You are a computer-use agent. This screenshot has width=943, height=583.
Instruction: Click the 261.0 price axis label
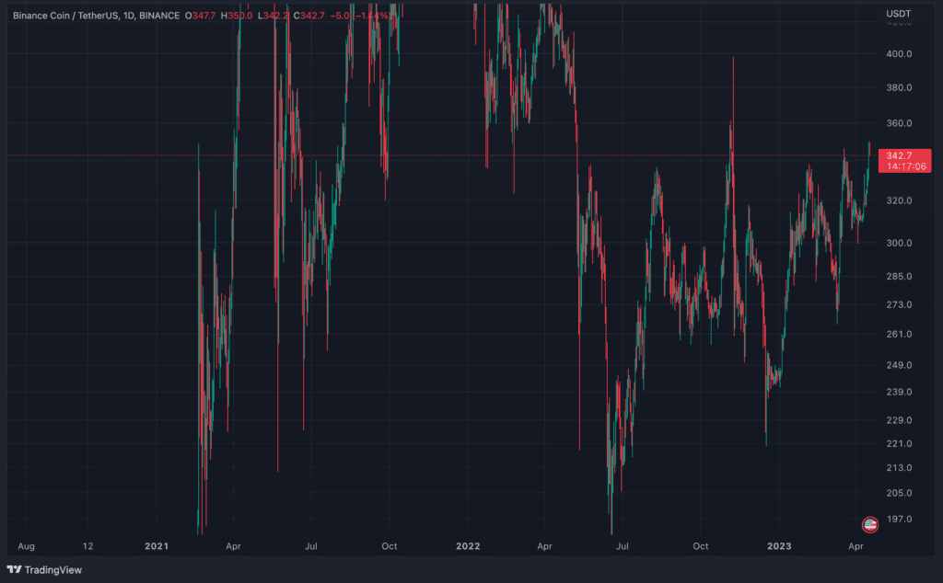[899, 335]
